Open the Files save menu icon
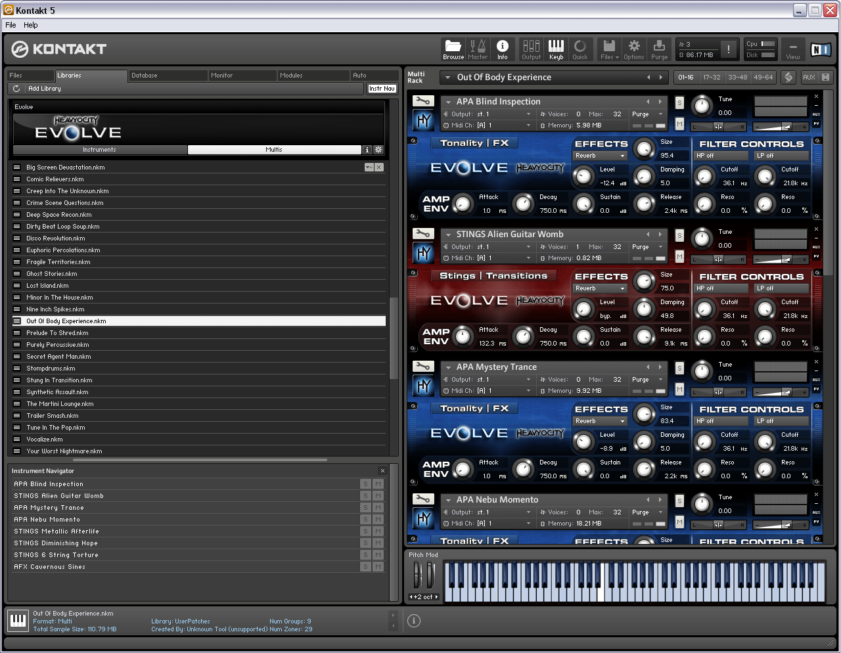The height and width of the screenshot is (653, 841). coord(609,49)
